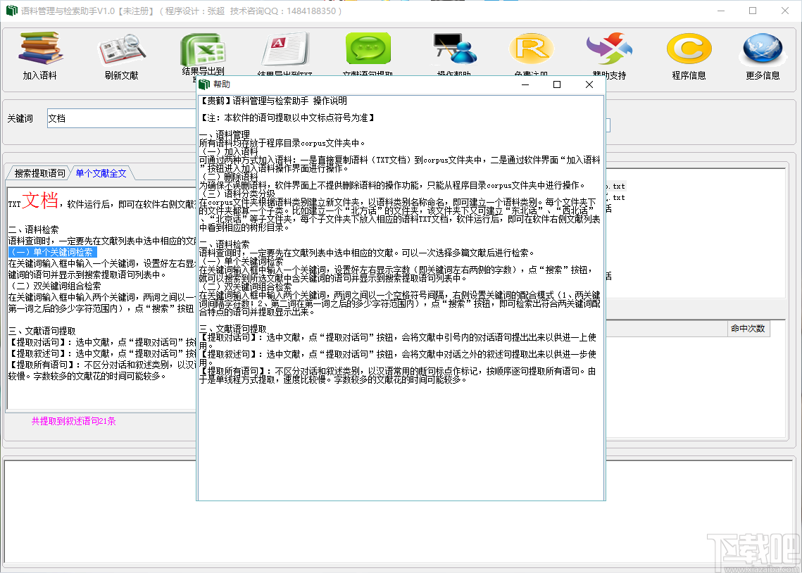Click 三、文献语句提取 heading in main window
The height and width of the screenshot is (573, 802).
(42, 331)
